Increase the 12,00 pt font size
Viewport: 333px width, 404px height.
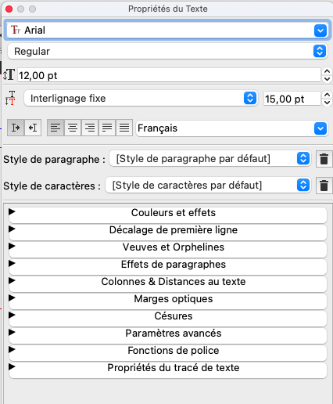[x=328, y=71]
